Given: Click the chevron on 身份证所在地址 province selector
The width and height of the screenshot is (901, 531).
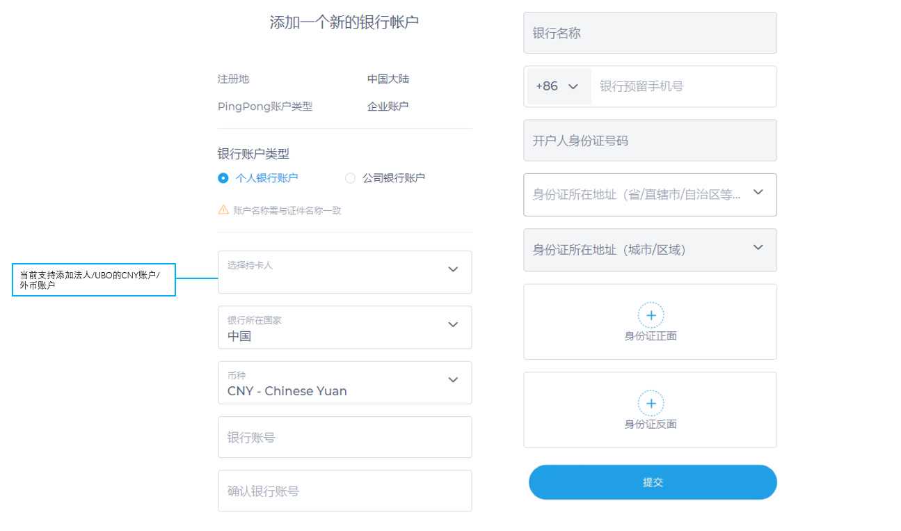Looking at the screenshot, I should (x=758, y=191).
